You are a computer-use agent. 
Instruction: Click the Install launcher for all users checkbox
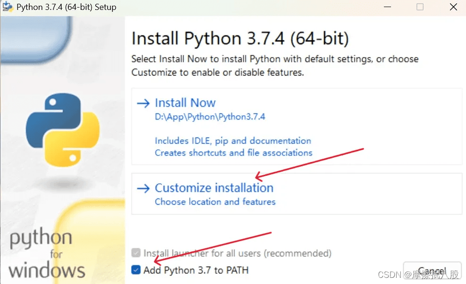(136, 253)
